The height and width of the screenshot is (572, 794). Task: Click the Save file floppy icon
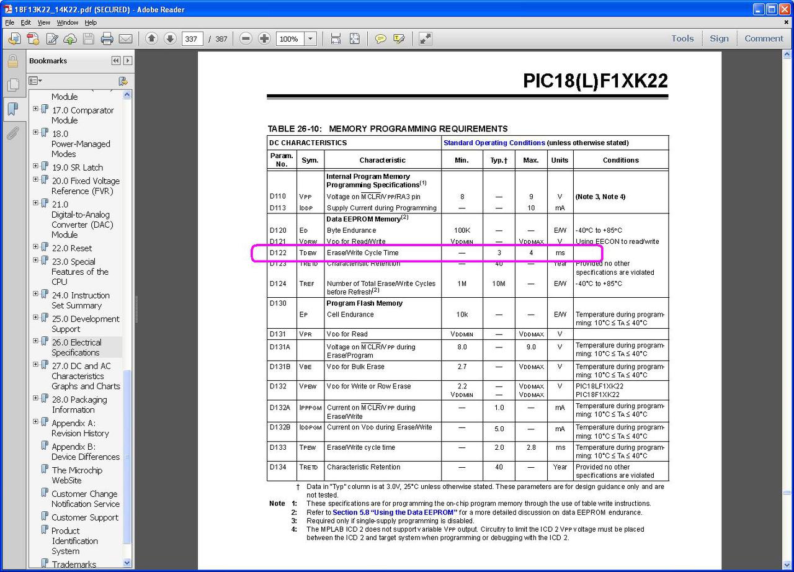[89, 39]
